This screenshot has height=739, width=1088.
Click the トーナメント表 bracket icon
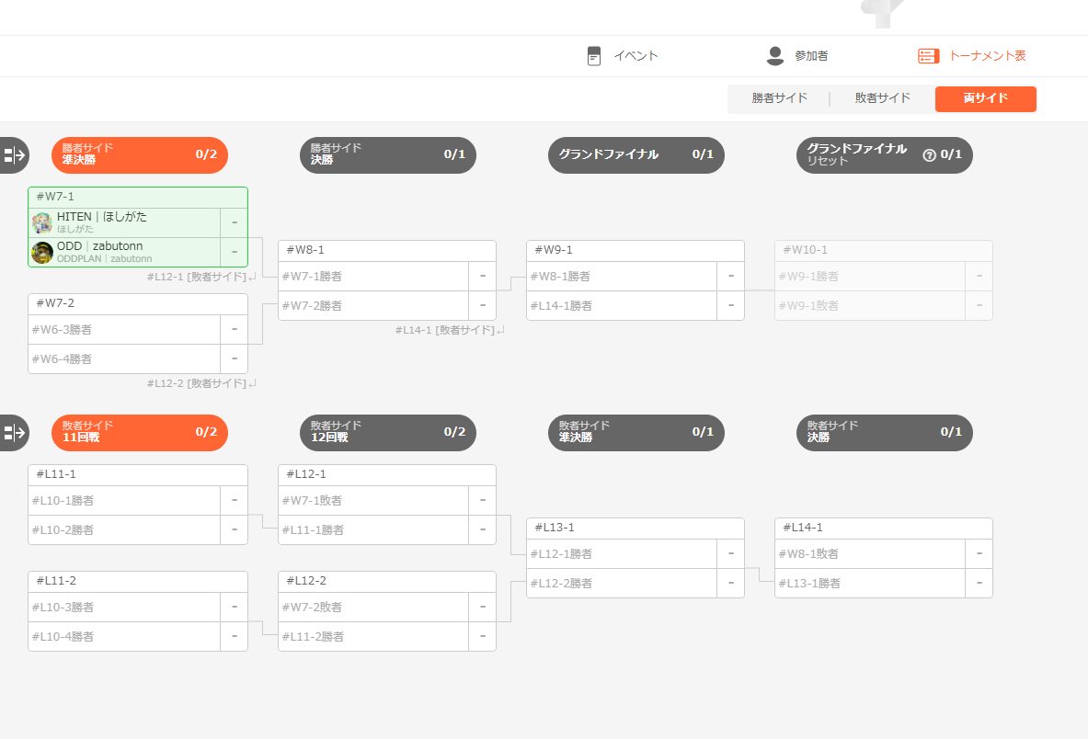tap(928, 56)
